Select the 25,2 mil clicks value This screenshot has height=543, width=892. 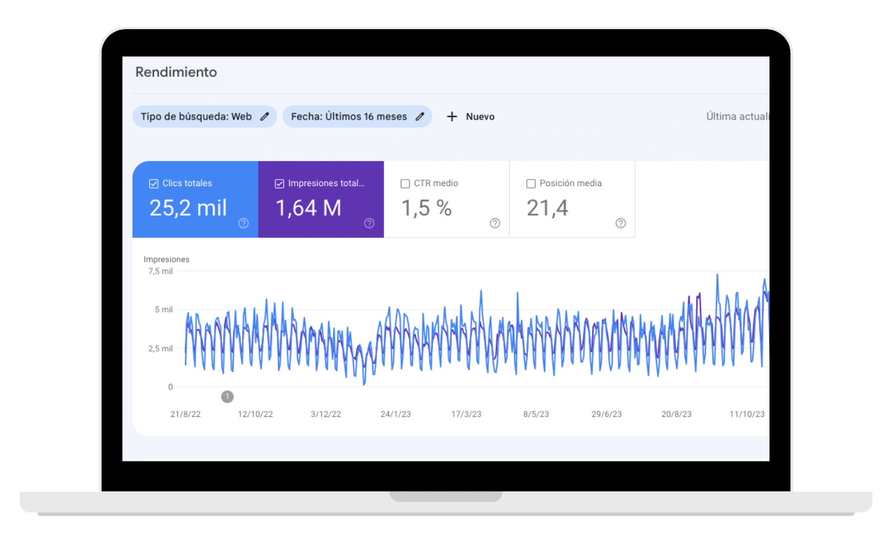click(x=188, y=208)
